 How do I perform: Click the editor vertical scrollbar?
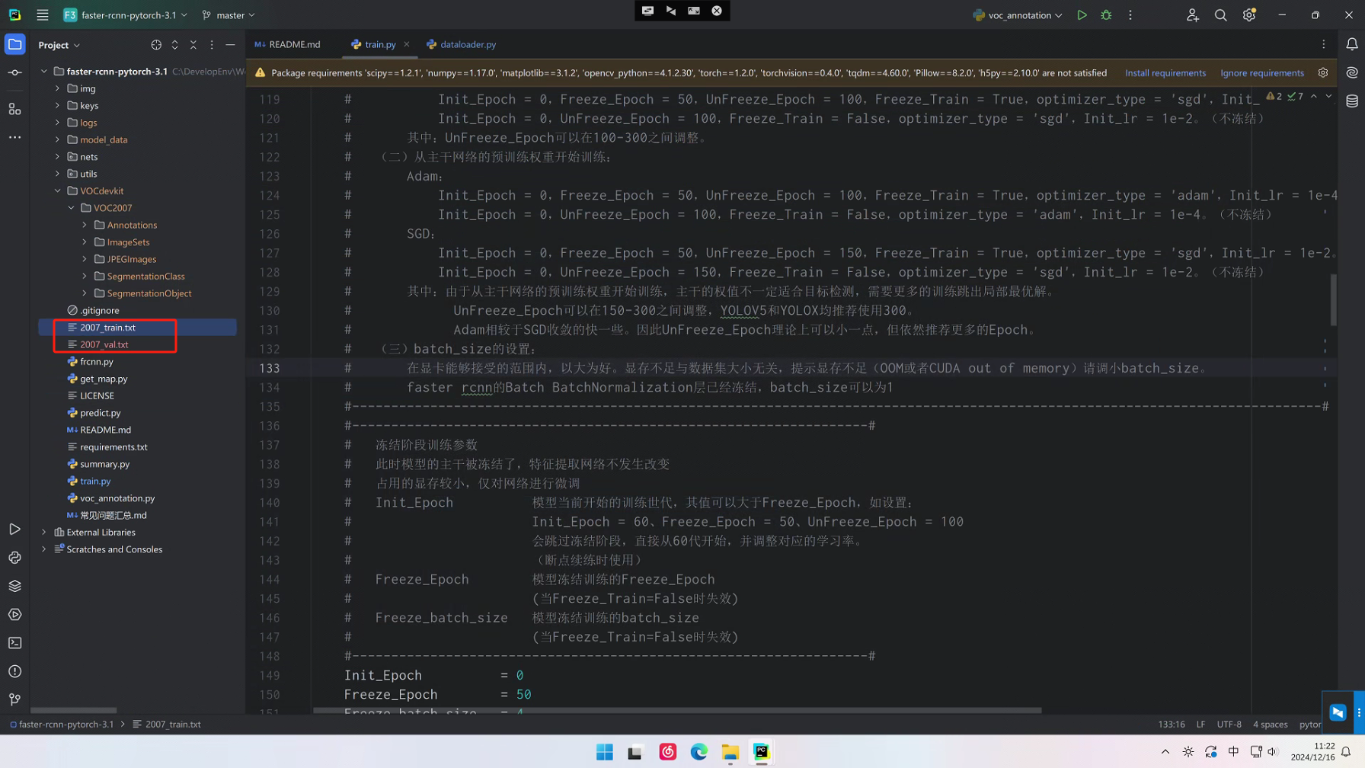(1334, 300)
